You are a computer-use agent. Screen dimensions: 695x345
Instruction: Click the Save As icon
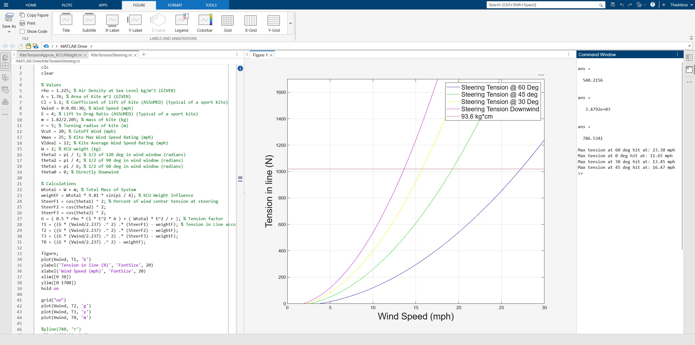coord(9,18)
